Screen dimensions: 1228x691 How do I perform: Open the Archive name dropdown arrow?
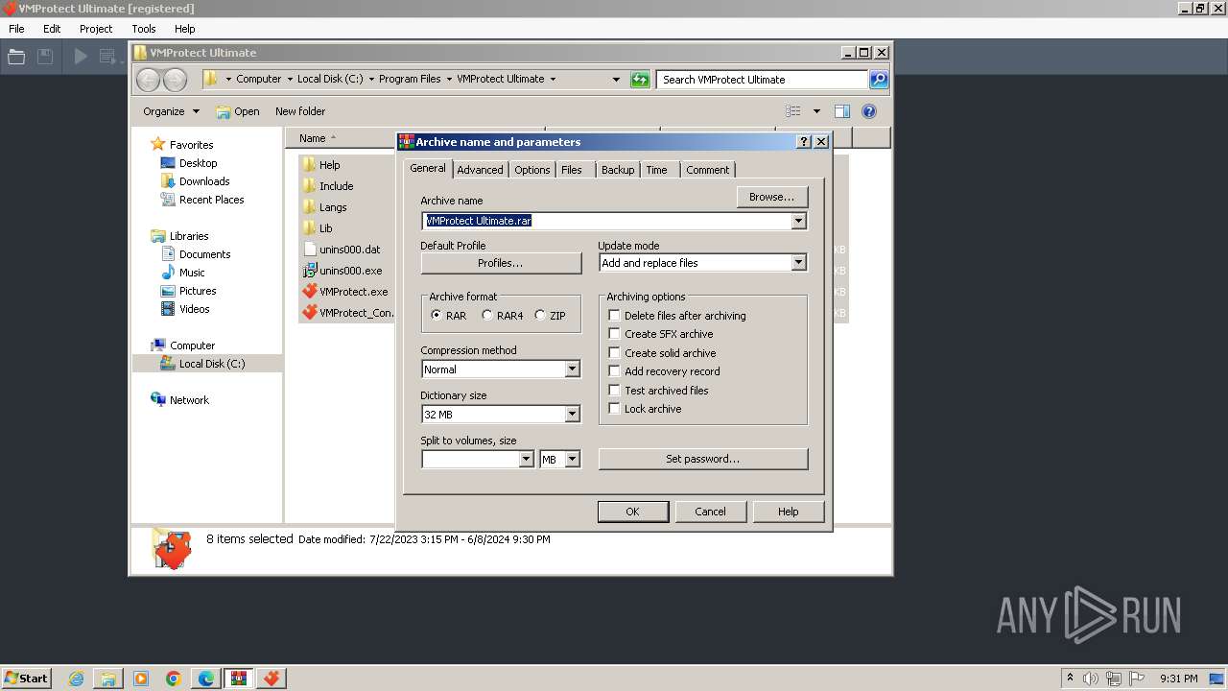point(798,221)
